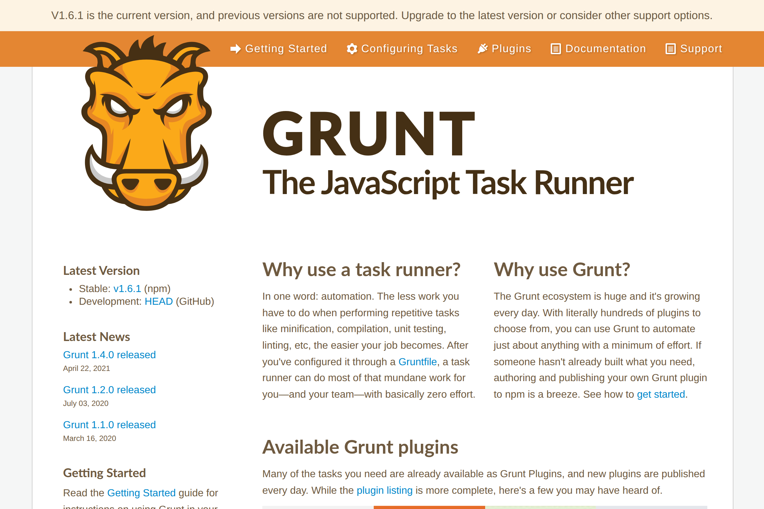Go to the Plugins nav item
764x509 pixels.
[504, 49]
